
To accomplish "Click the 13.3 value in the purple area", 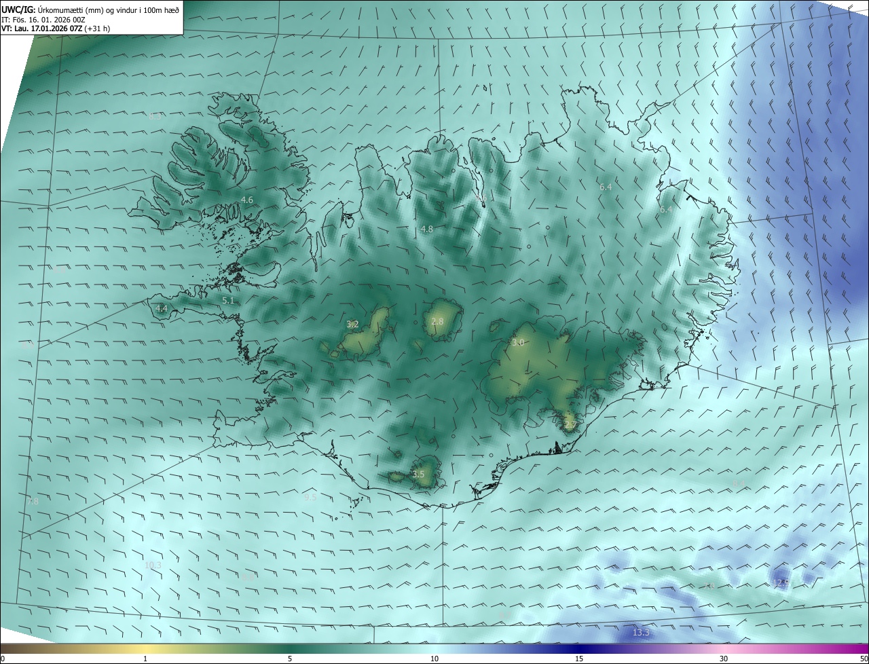I will [641, 633].
